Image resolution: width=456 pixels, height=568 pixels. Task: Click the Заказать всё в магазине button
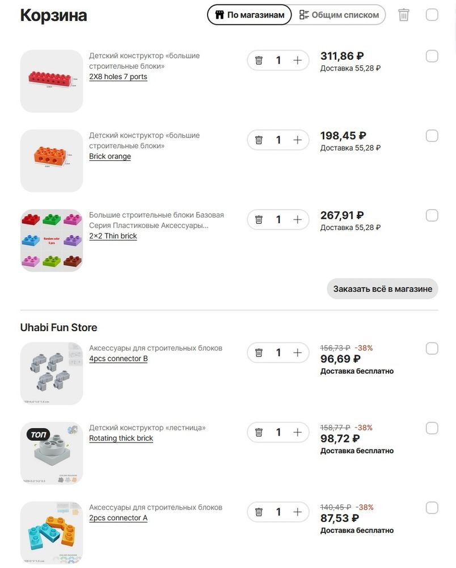pos(382,289)
